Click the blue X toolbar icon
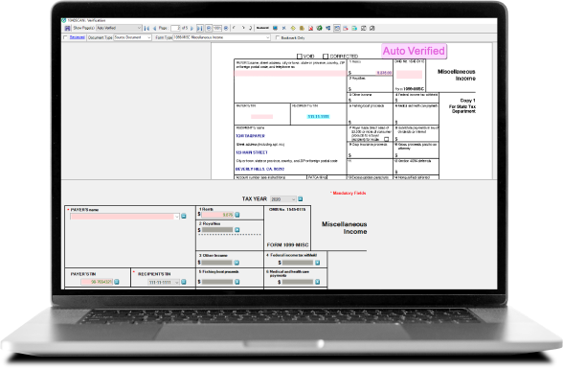Image resolution: width=563 pixels, height=369 pixels. (x=284, y=28)
